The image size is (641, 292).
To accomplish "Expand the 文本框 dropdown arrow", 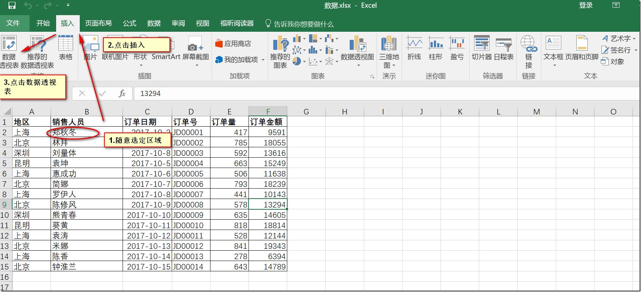I will (x=554, y=65).
